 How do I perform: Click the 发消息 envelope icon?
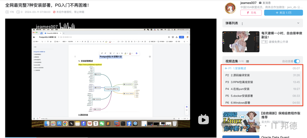click(x=260, y=3)
